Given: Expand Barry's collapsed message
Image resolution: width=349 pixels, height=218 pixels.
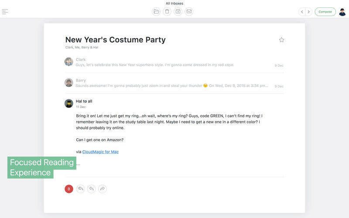Looking at the screenshot, I should (x=174, y=83).
